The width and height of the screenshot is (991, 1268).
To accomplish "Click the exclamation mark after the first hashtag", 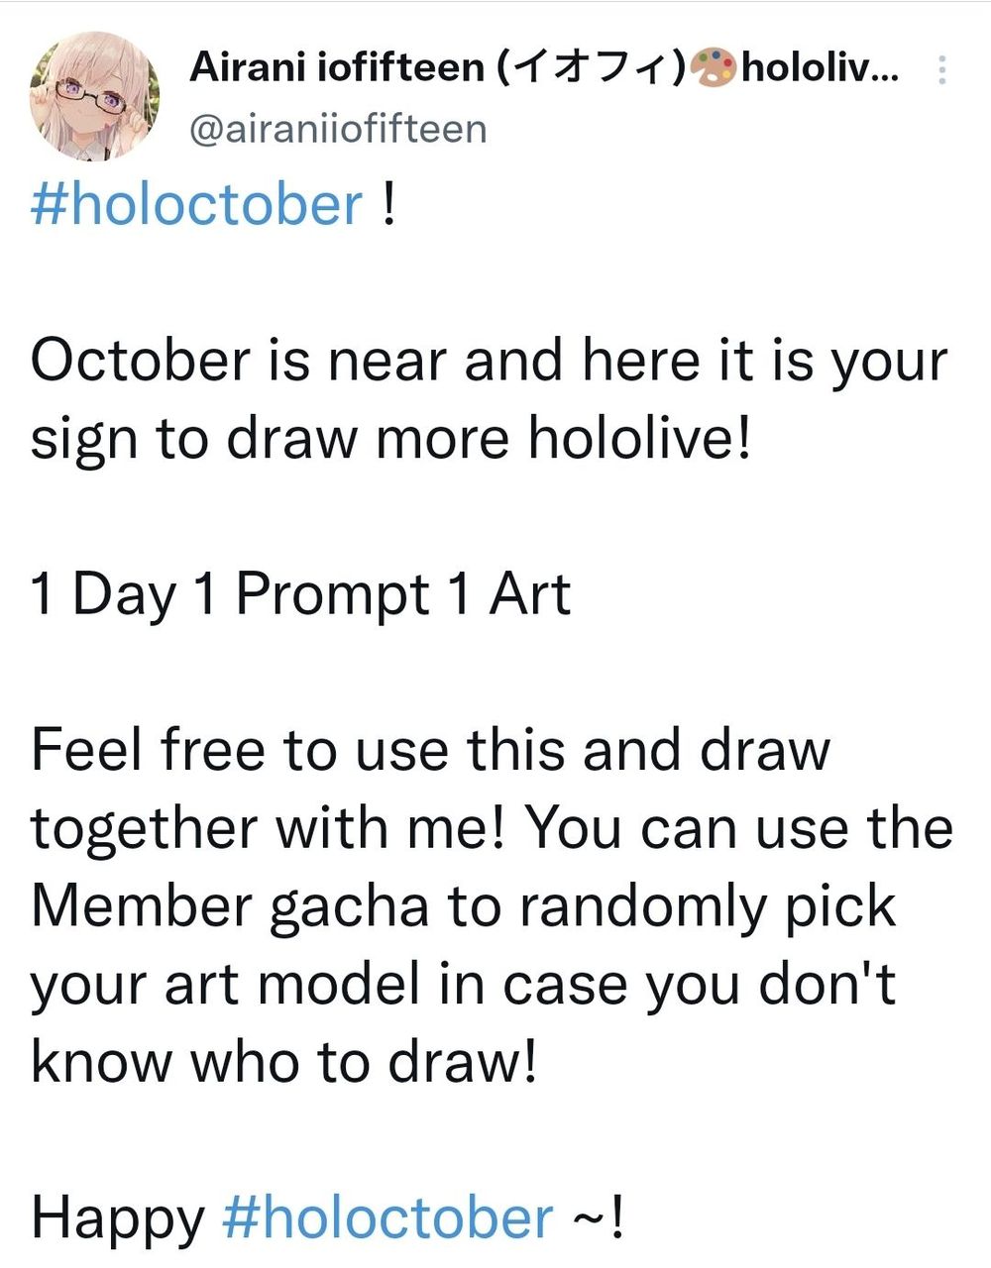I will point(388,204).
